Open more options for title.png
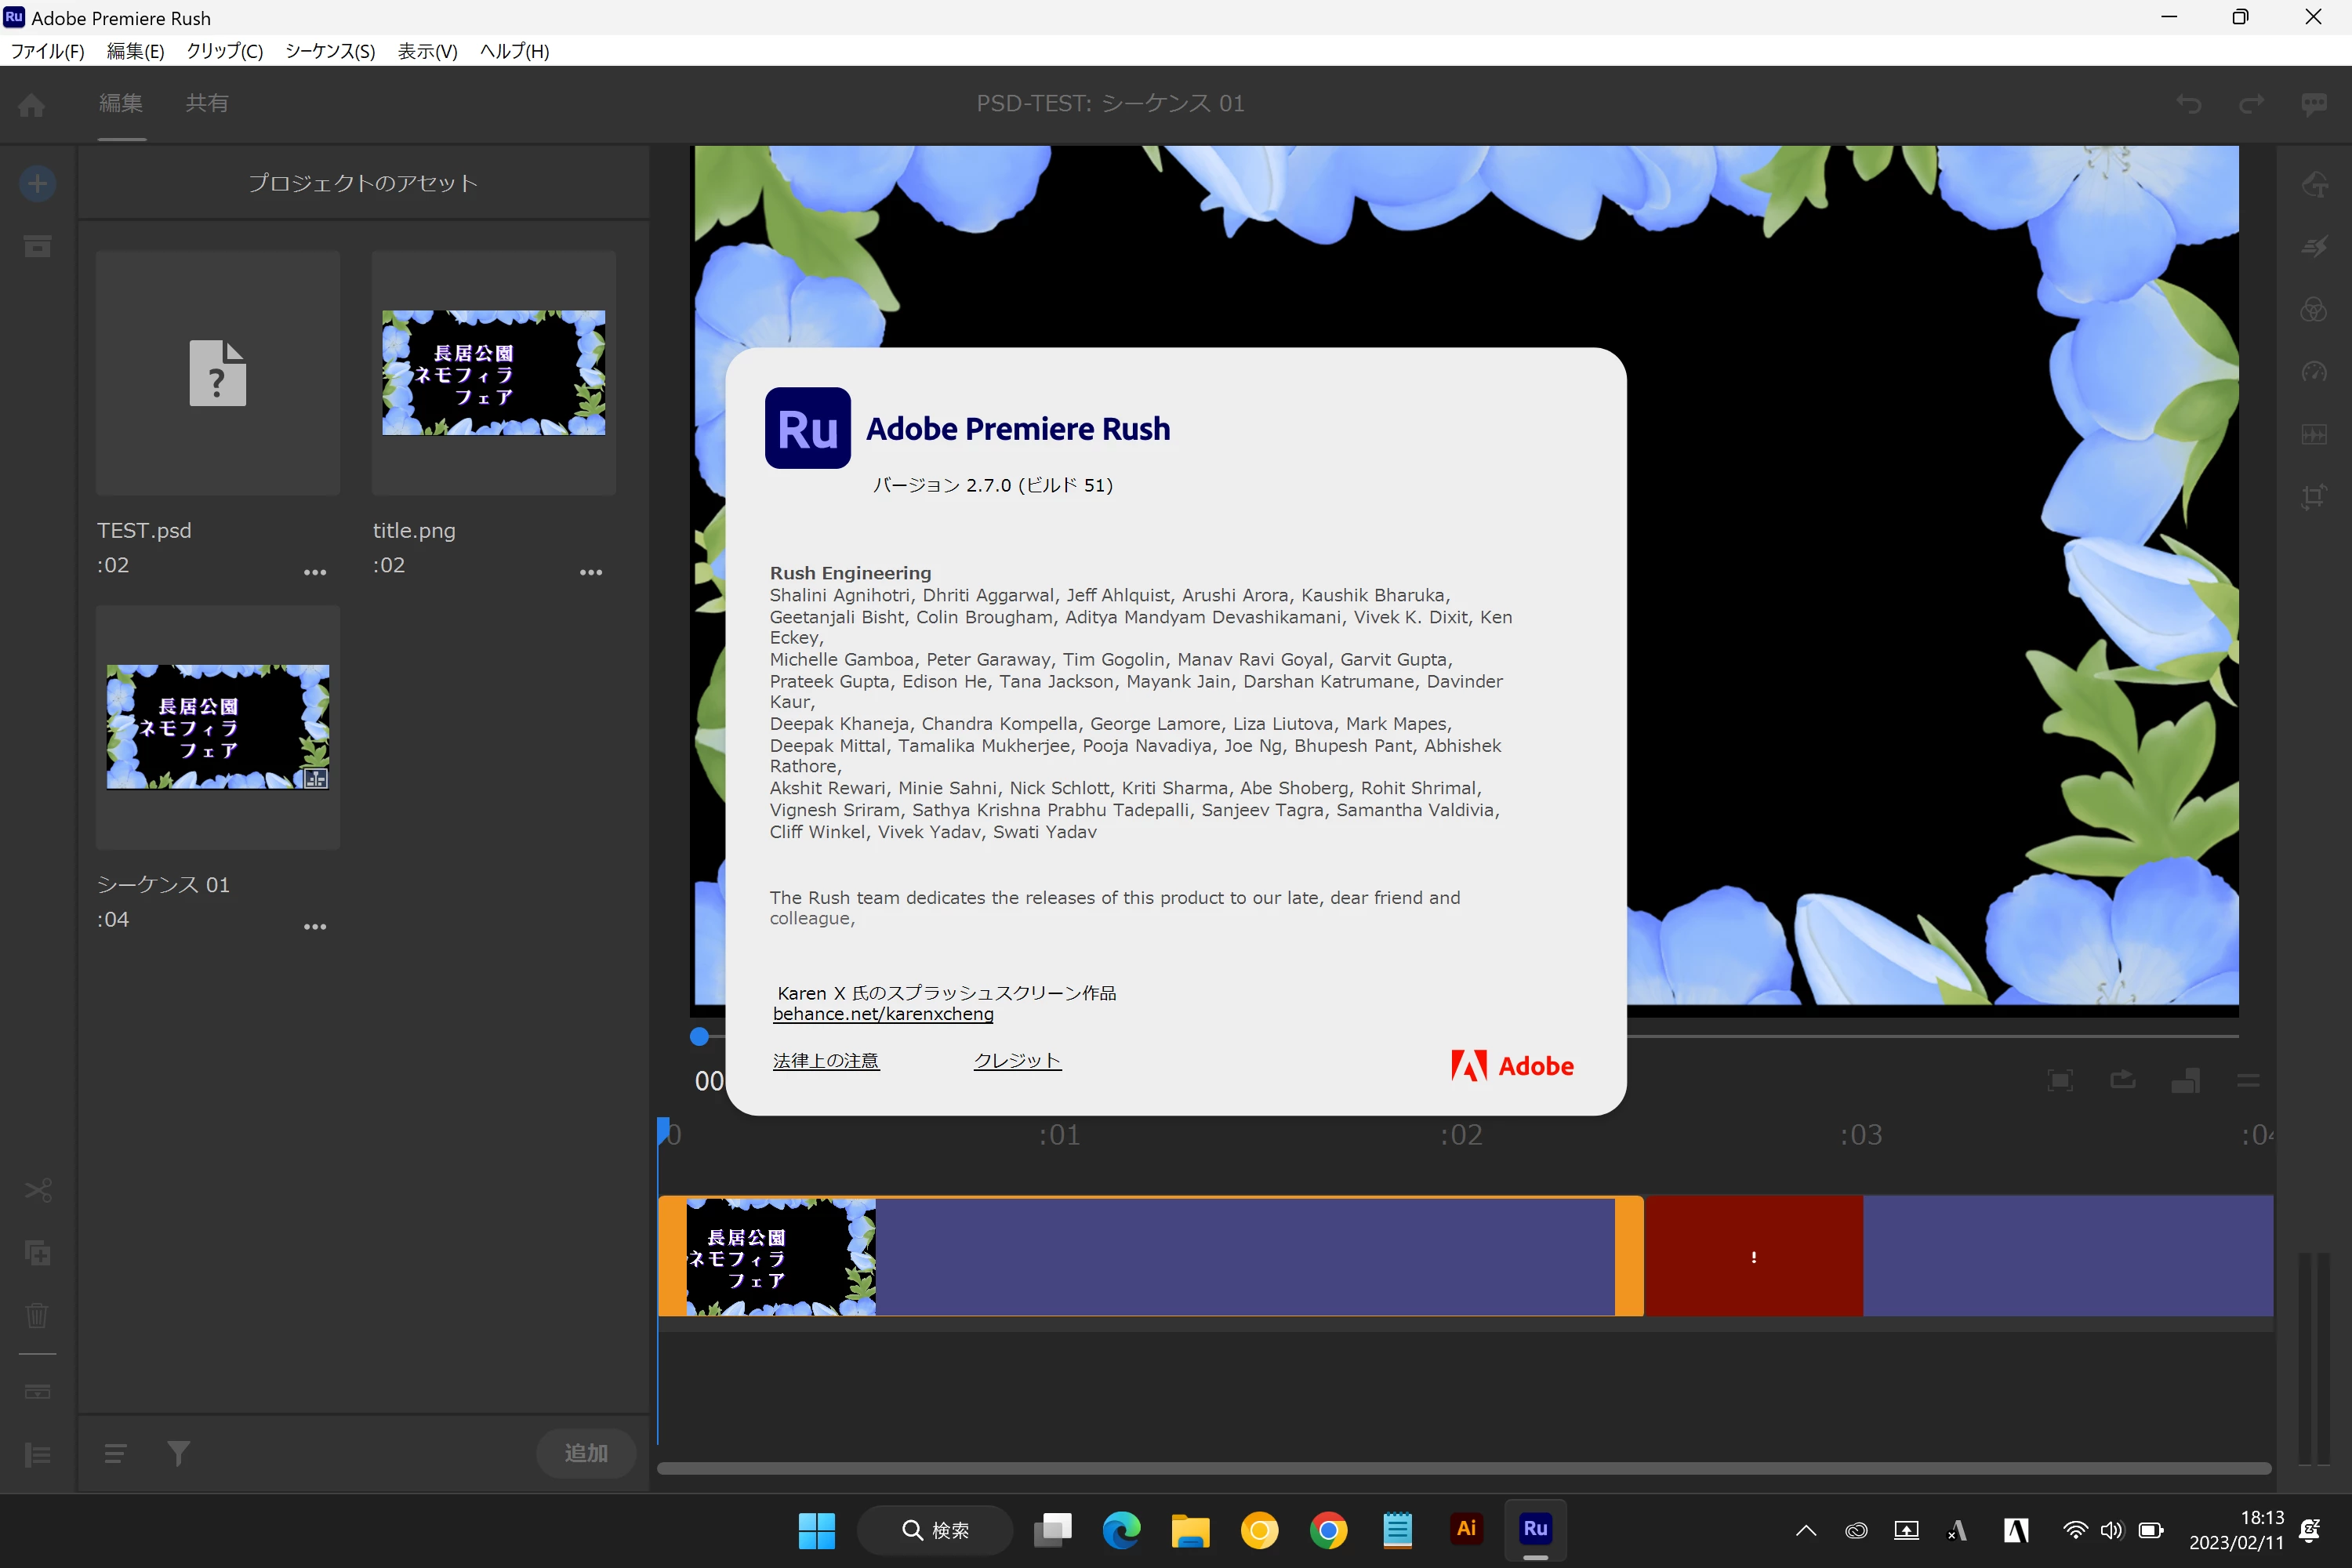 coord(590,572)
